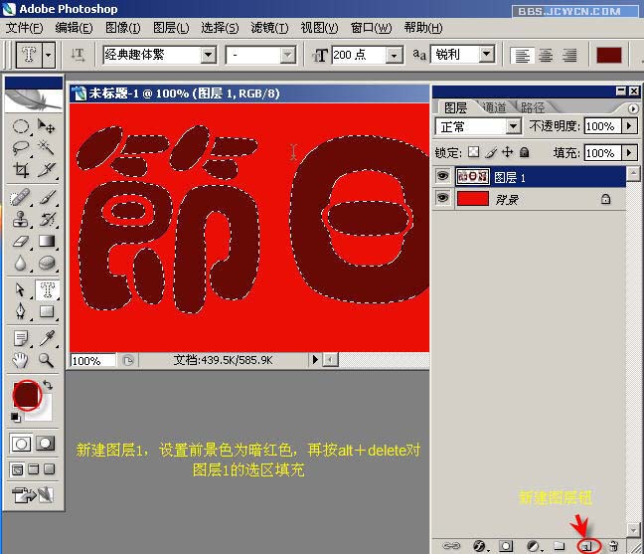Enable lock transparent pixels
Viewport: 644px width, 554px height.
point(474,152)
